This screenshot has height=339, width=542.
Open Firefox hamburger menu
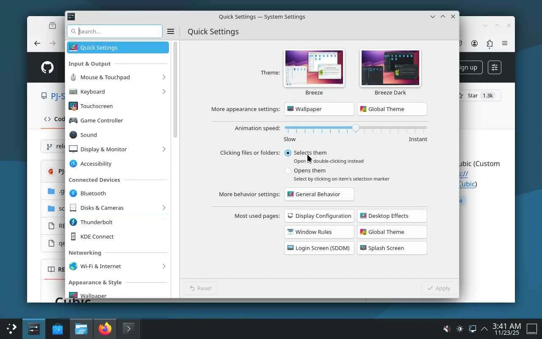point(505,43)
